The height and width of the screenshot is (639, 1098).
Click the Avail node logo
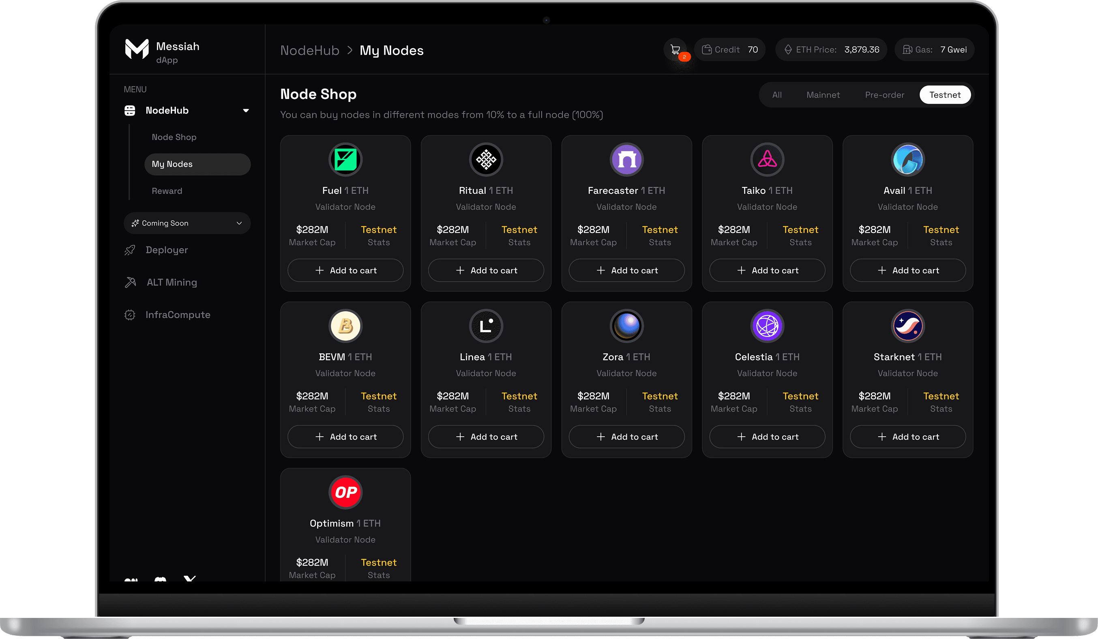pyautogui.click(x=908, y=160)
